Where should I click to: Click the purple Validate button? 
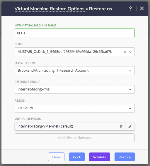(100, 157)
